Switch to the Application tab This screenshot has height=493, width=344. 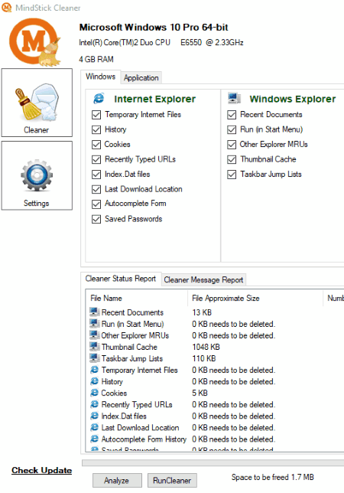pos(141,77)
